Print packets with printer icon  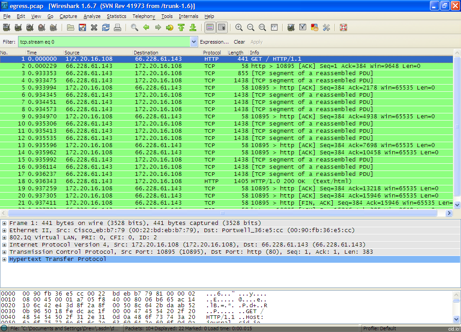click(x=118, y=27)
